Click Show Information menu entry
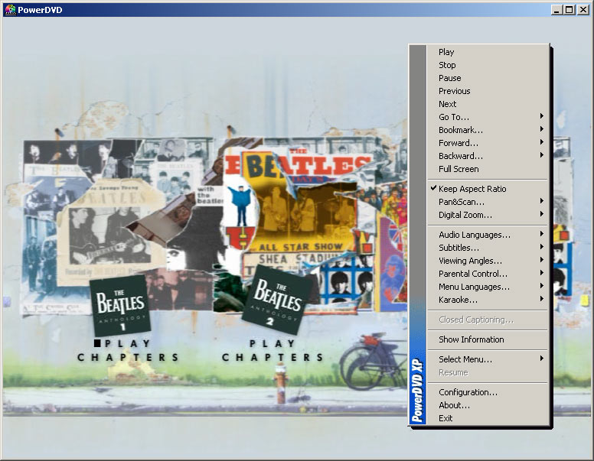 click(488, 339)
